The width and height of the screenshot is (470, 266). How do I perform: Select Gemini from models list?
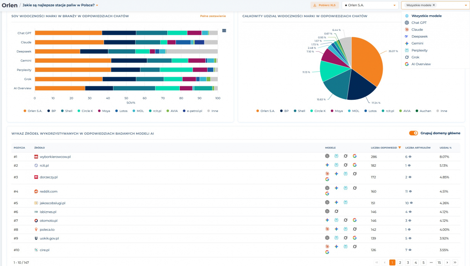(418, 43)
